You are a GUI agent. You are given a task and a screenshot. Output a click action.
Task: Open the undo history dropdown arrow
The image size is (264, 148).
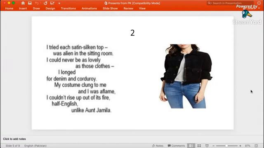tap(40, 3)
